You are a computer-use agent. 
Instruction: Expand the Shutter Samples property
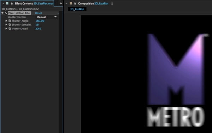tap(6, 25)
